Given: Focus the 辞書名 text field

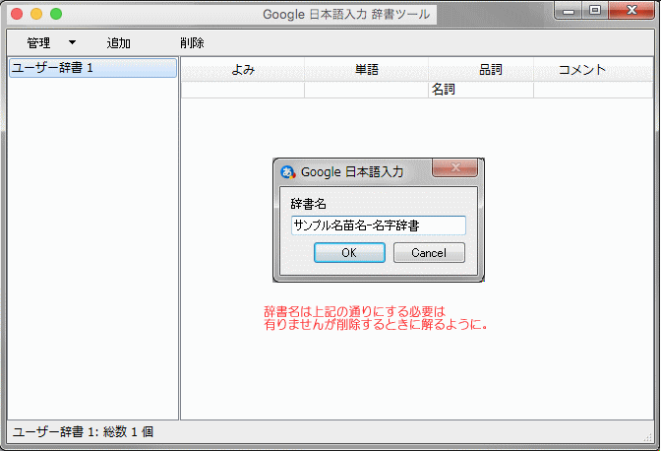Looking at the screenshot, I should tap(379, 225).
